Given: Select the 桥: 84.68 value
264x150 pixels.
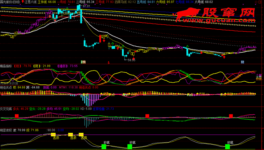Looking at the screenshot, I should [x=19, y=88].
